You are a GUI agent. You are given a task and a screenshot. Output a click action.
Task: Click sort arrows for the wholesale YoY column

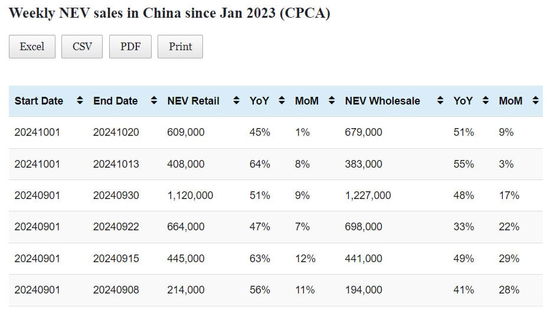pos(486,101)
